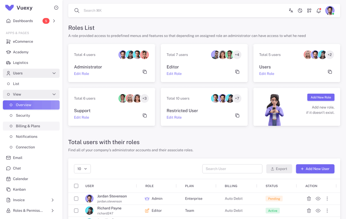This screenshot has height=219, width=346.
Task: Check the select-all box in the table header
Action: coord(76,186)
